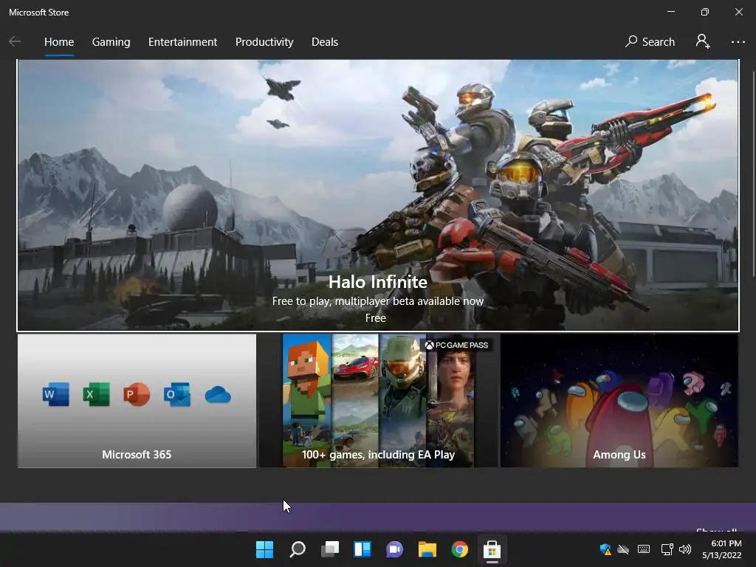Click the store page vertical scrollbar

coord(752,173)
